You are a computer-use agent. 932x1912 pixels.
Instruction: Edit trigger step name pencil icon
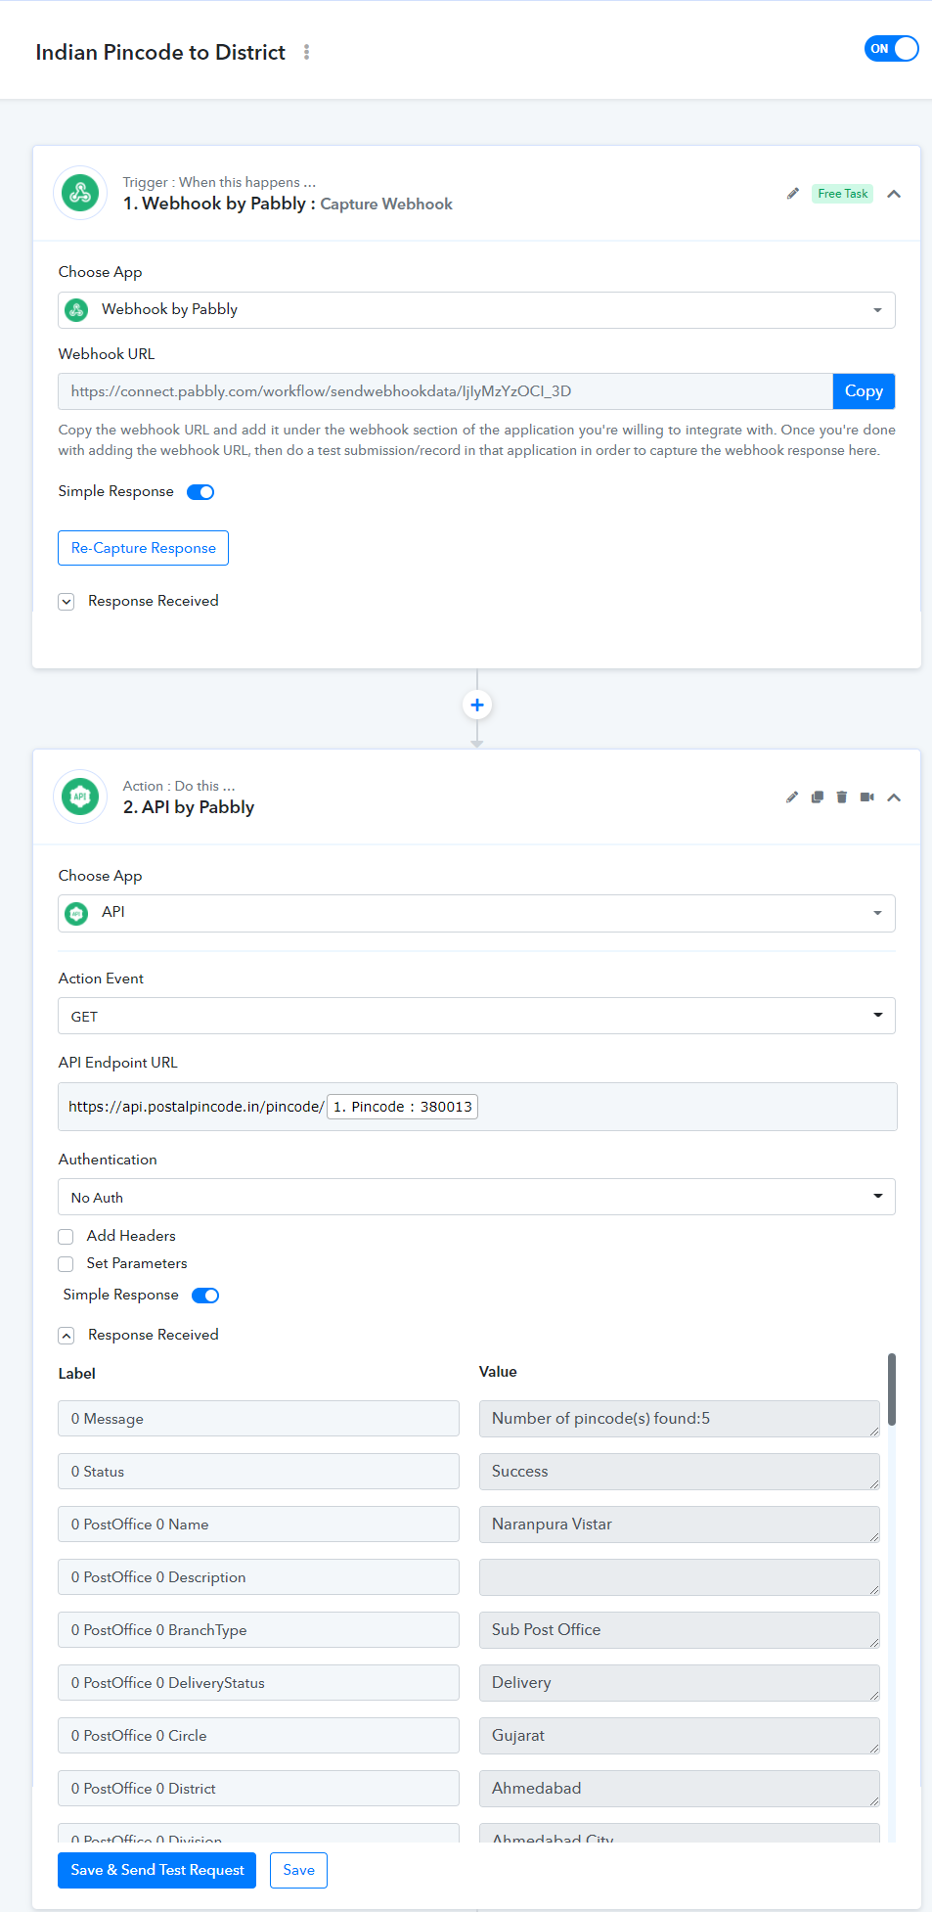793,194
